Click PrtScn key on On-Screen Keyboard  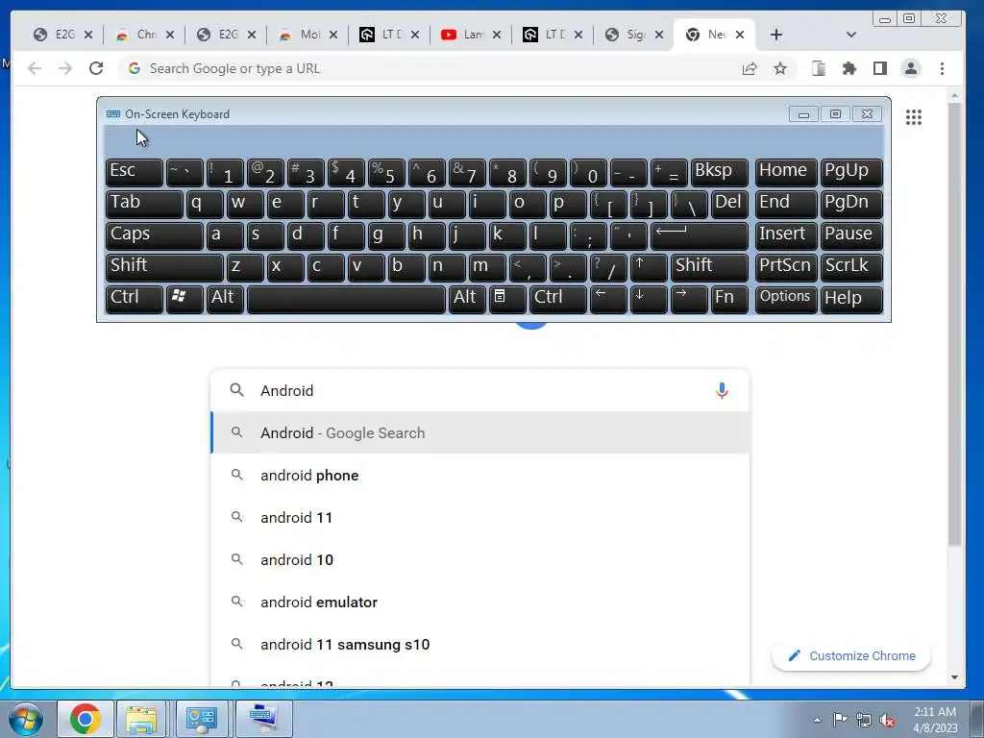click(x=785, y=267)
